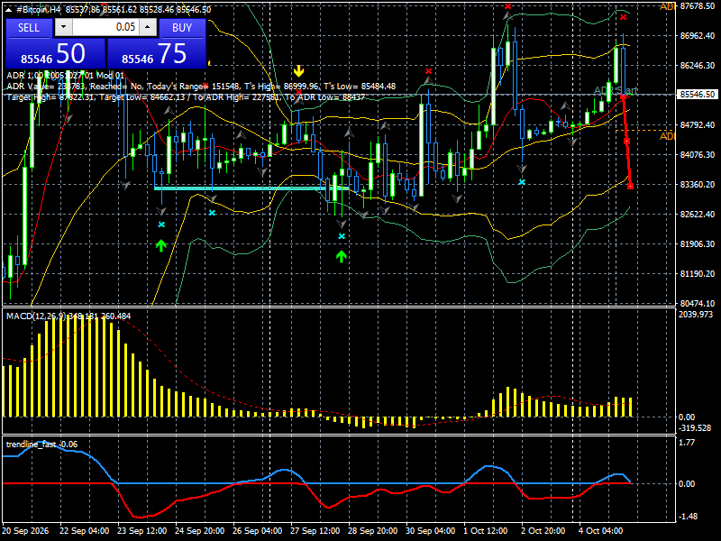Click the green up arrow near 28 Sep
The height and width of the screenshot is (541, 721).
[341, 256]
